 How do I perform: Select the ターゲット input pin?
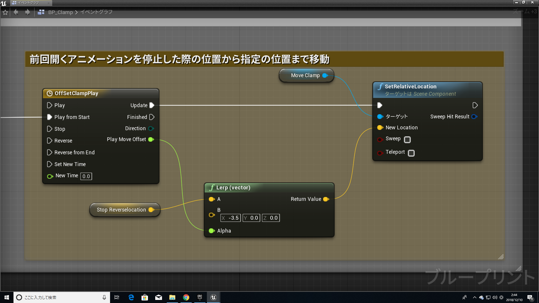(378, 116)
